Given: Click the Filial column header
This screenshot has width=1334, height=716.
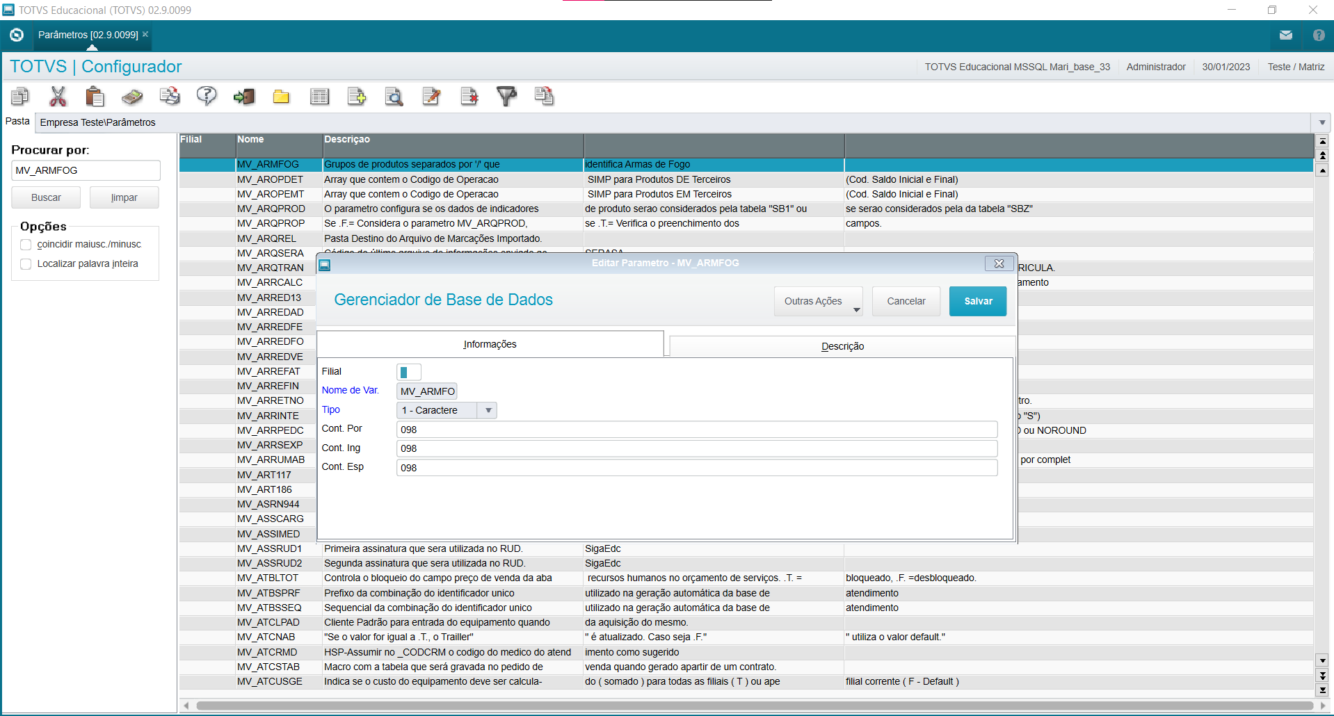Looking at the screenshot, I should pos(207,145).
